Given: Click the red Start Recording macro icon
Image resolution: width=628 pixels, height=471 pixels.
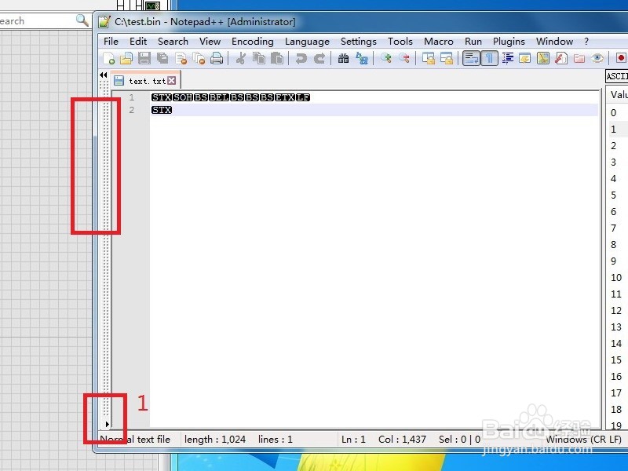Looking at the screenshot, I should click(621, 58).
